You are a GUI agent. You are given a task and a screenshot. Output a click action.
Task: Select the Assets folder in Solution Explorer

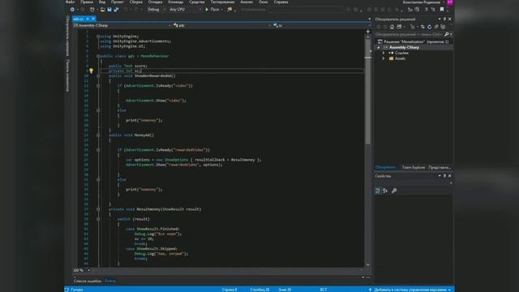(400, 58)
